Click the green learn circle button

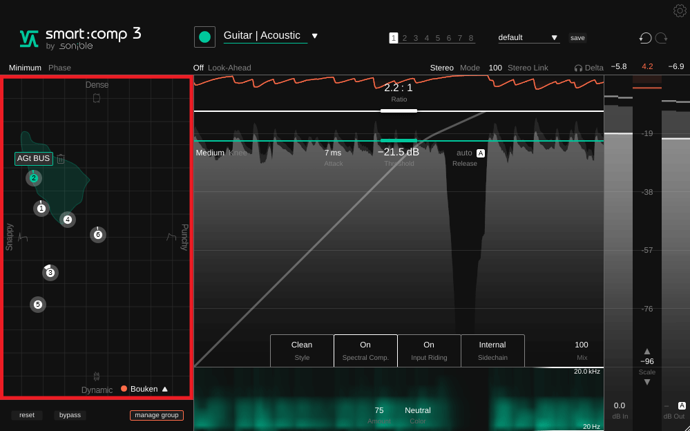tap(204, 37)
